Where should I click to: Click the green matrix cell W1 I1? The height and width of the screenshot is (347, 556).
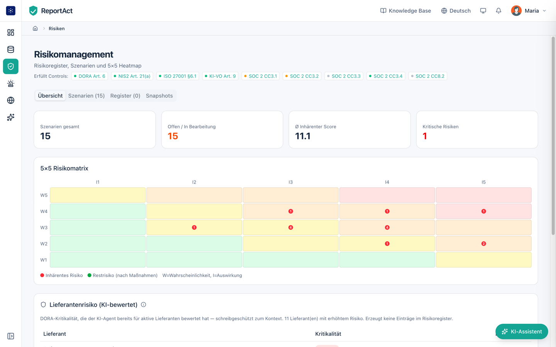point(98,260)
